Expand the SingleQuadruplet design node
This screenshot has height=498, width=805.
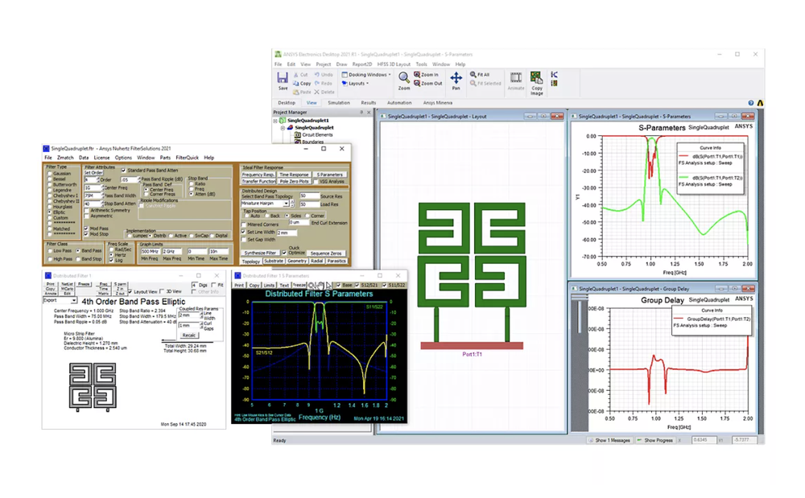(x=283, y=128)
